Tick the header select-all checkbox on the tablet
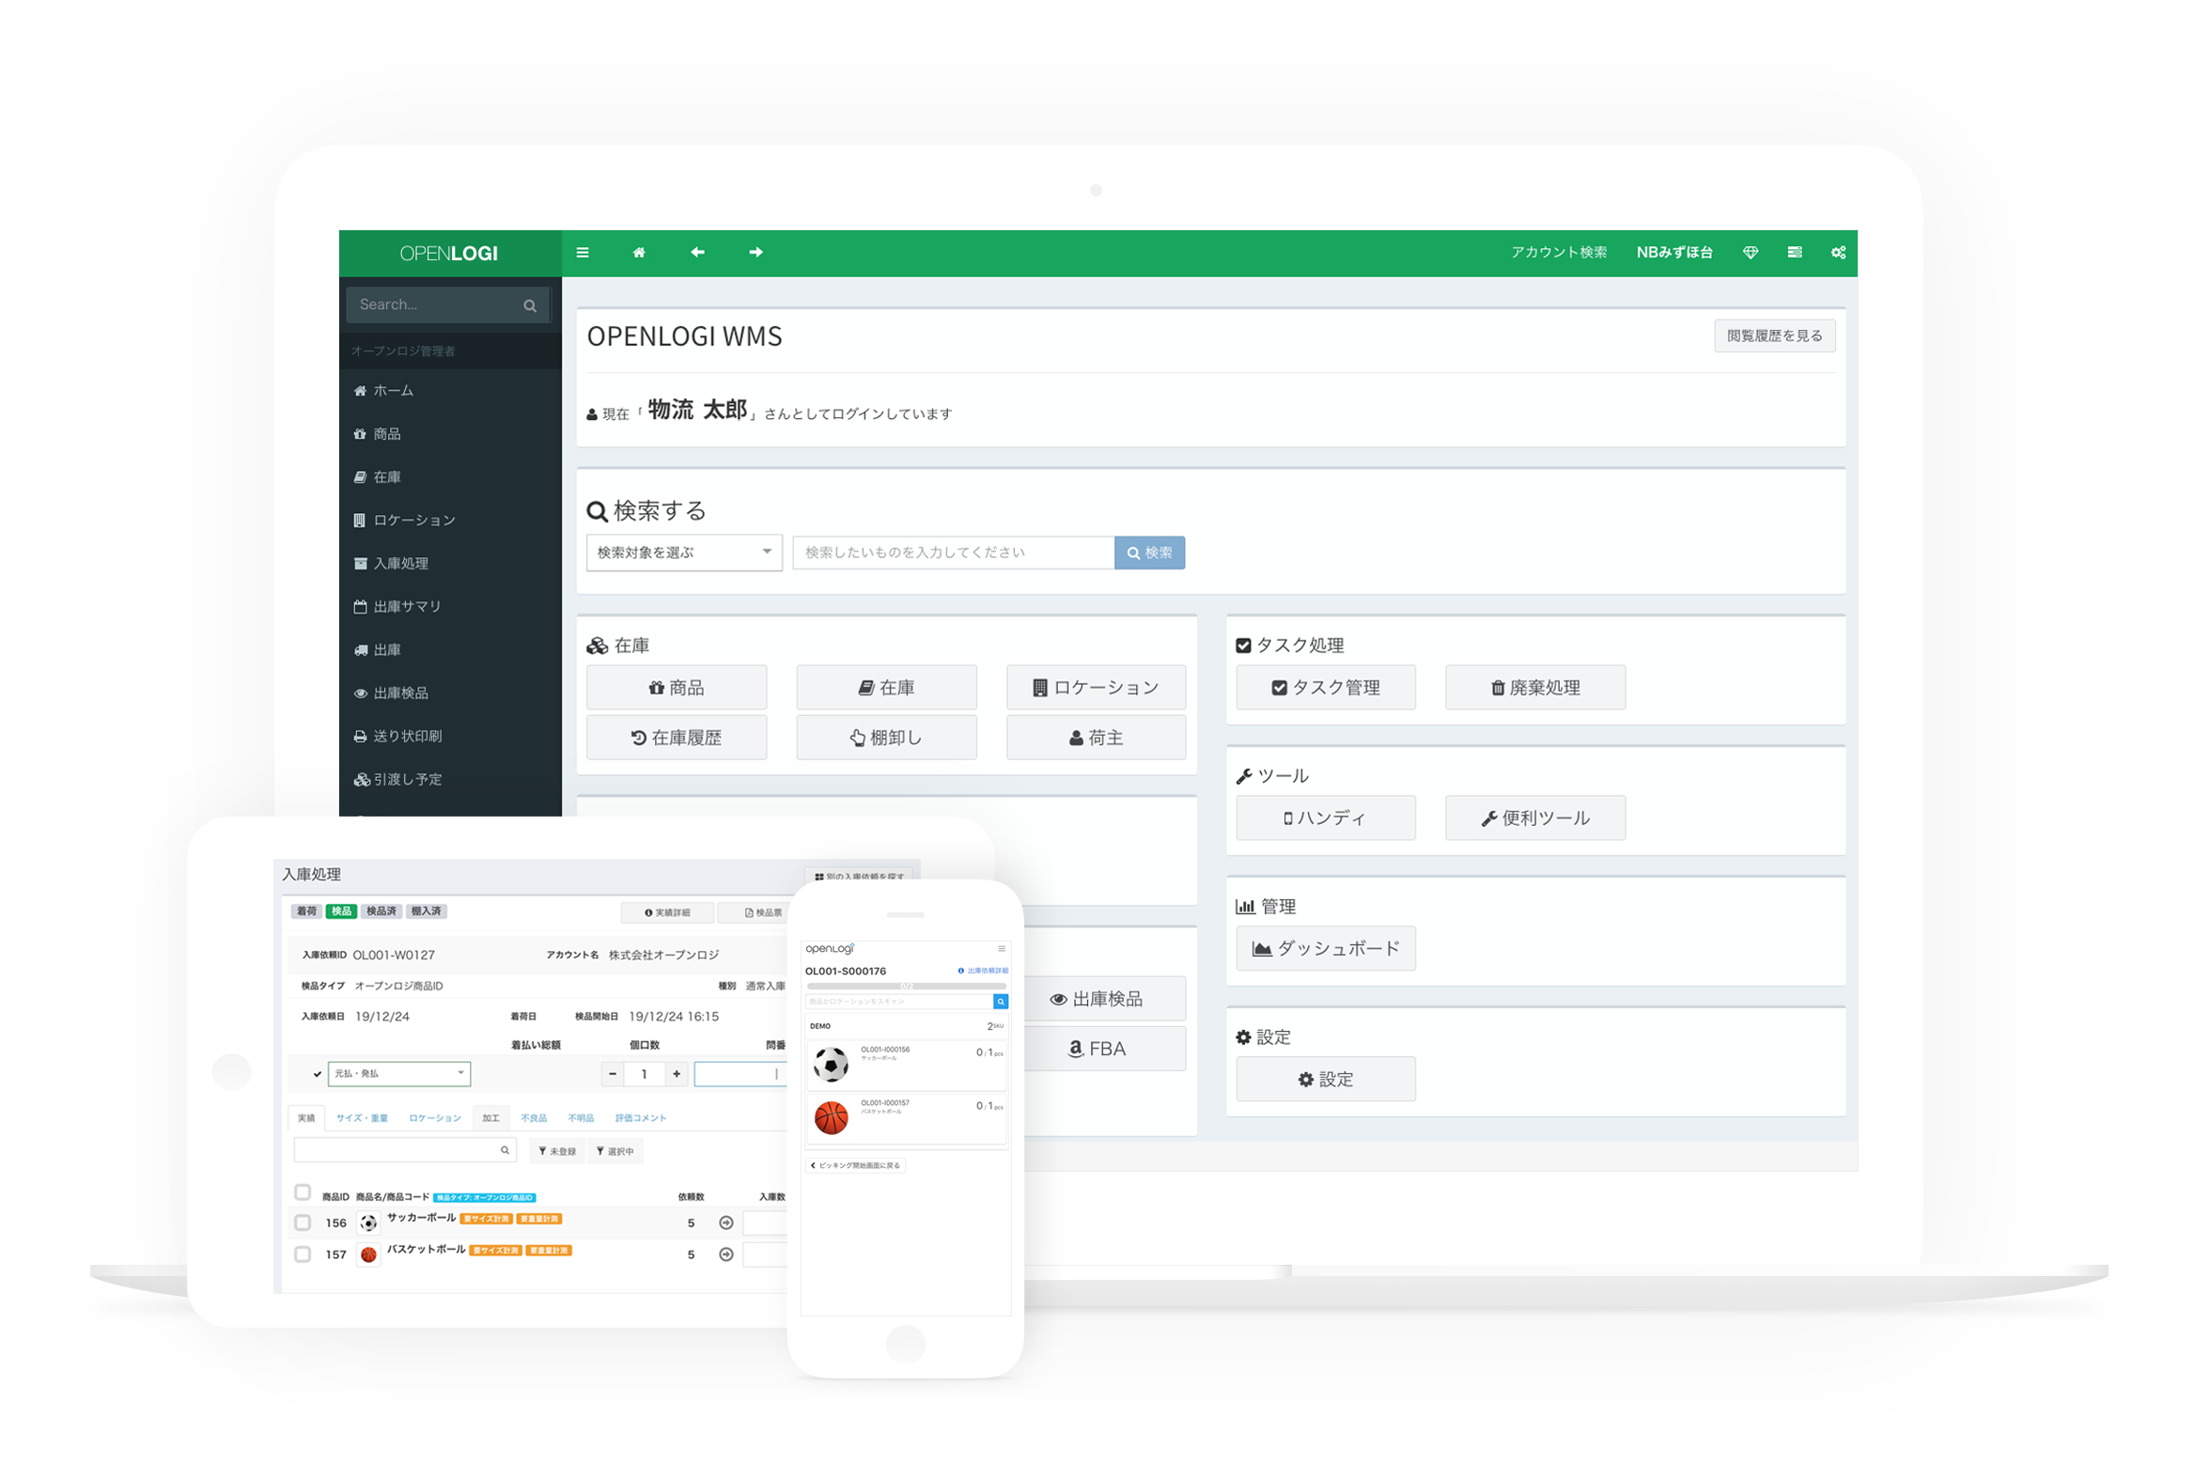2195x1464 pixels. [303, 1191]
